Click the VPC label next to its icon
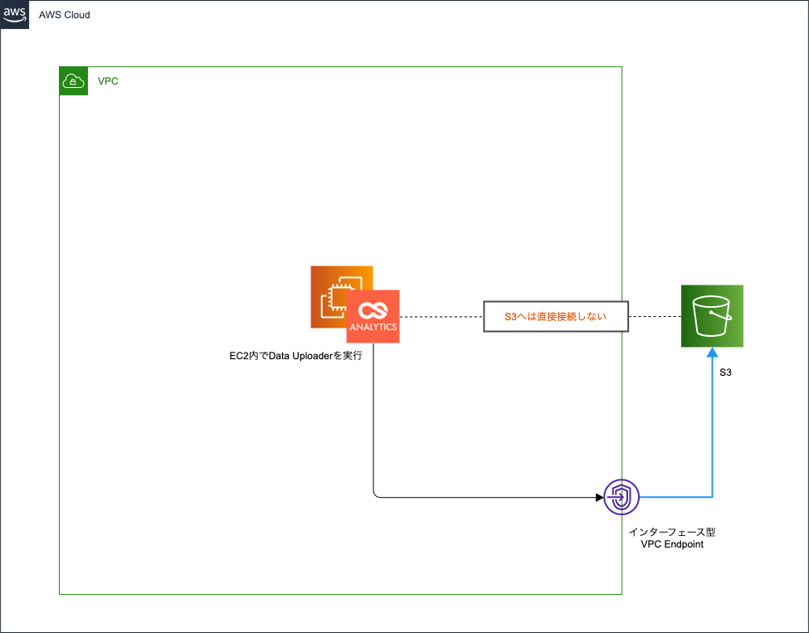The height and width of the screenshot is (633, 809). (x=108, y=80)
